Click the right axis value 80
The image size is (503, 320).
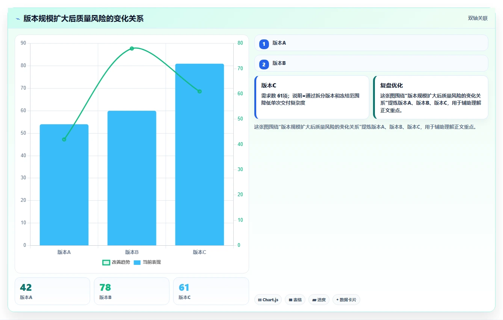click(x=240, y=43)
